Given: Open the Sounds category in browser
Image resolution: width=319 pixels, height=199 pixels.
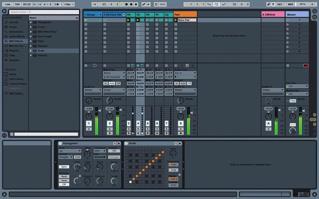Looking at the screenshot, I should click(x=13, y=22).
